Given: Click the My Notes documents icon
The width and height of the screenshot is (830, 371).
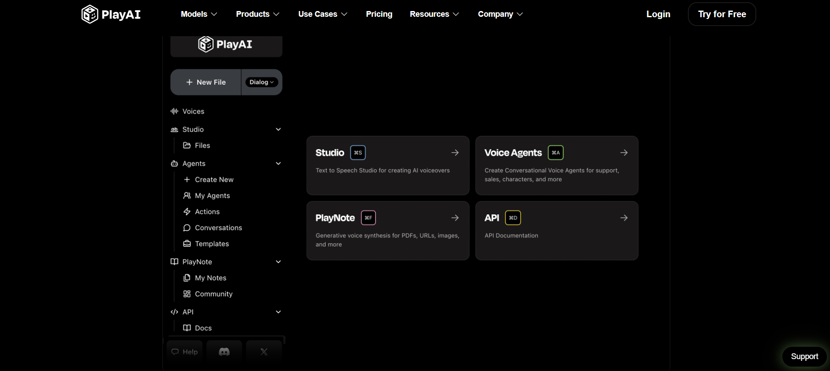Looking at the screenshot, I should (x=187, y=278).
